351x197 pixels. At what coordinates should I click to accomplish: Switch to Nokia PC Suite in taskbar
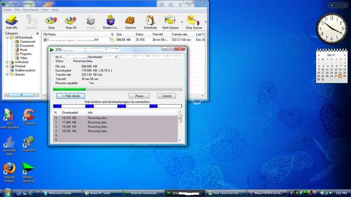pyautogui.click(x=100, y=193)
